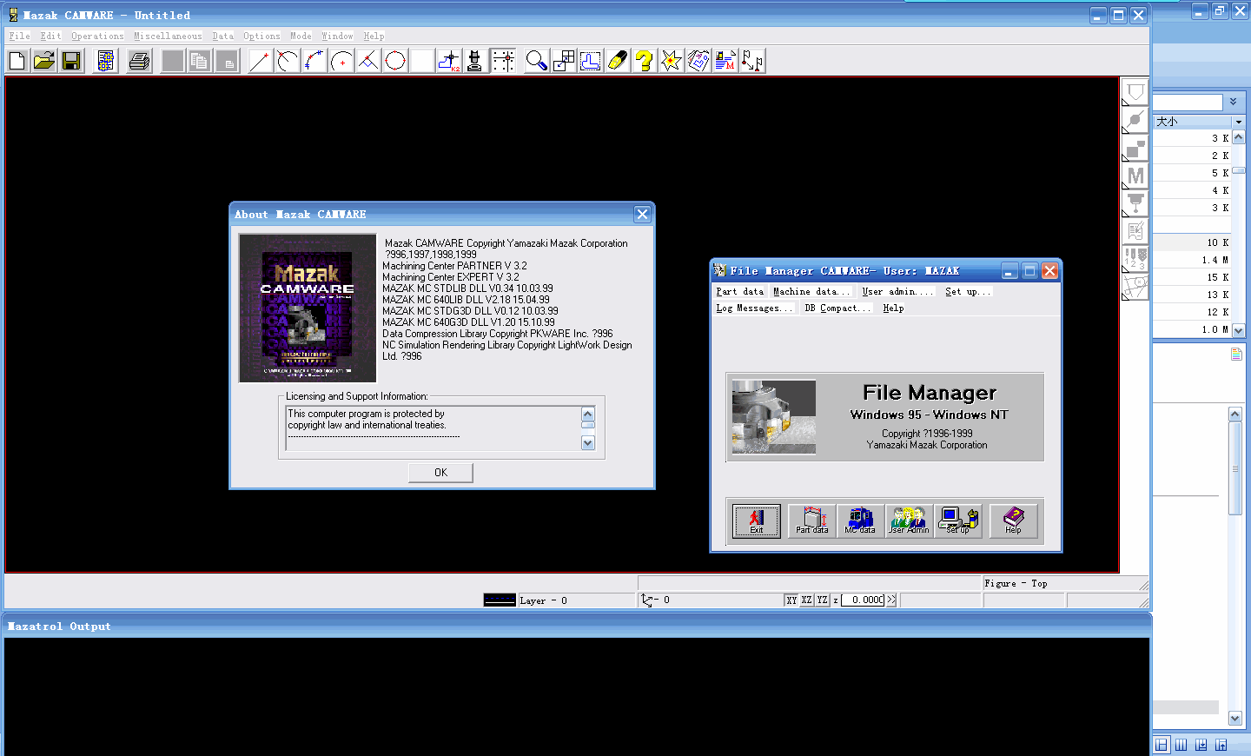Viewport: 1251px width, 756px height.
Task: Click the blue shape outline selection icon
Action: (591, 61)
